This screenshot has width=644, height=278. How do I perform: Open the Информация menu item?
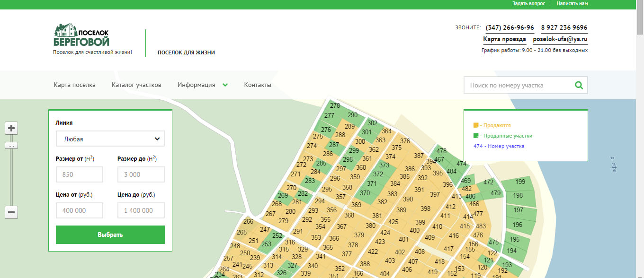pos(197,85)
